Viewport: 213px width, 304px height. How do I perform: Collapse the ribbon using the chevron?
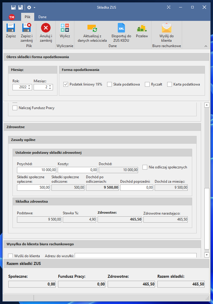point(206,46)
